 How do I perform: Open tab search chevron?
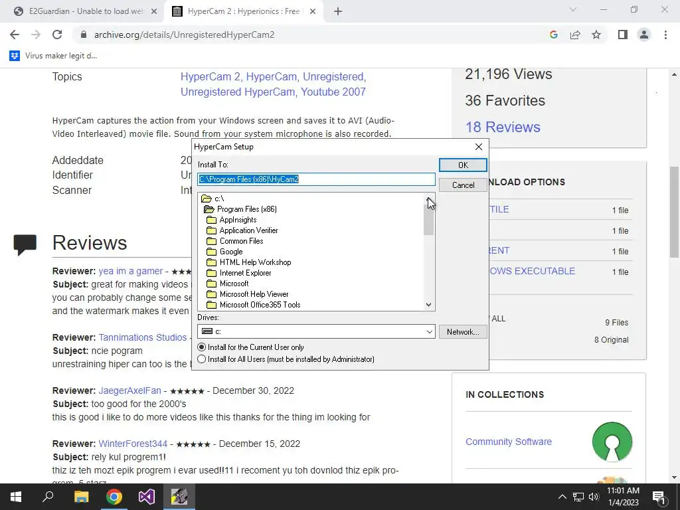click(573, 9)
